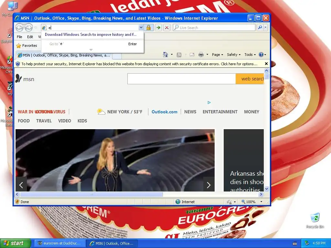
Task: Click the horizontal scrollbar thumb
Action: pos(91,194)
